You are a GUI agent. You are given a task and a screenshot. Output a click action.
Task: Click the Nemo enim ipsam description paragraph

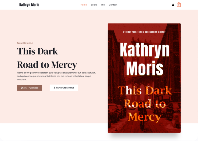click(x=56, y=76)
